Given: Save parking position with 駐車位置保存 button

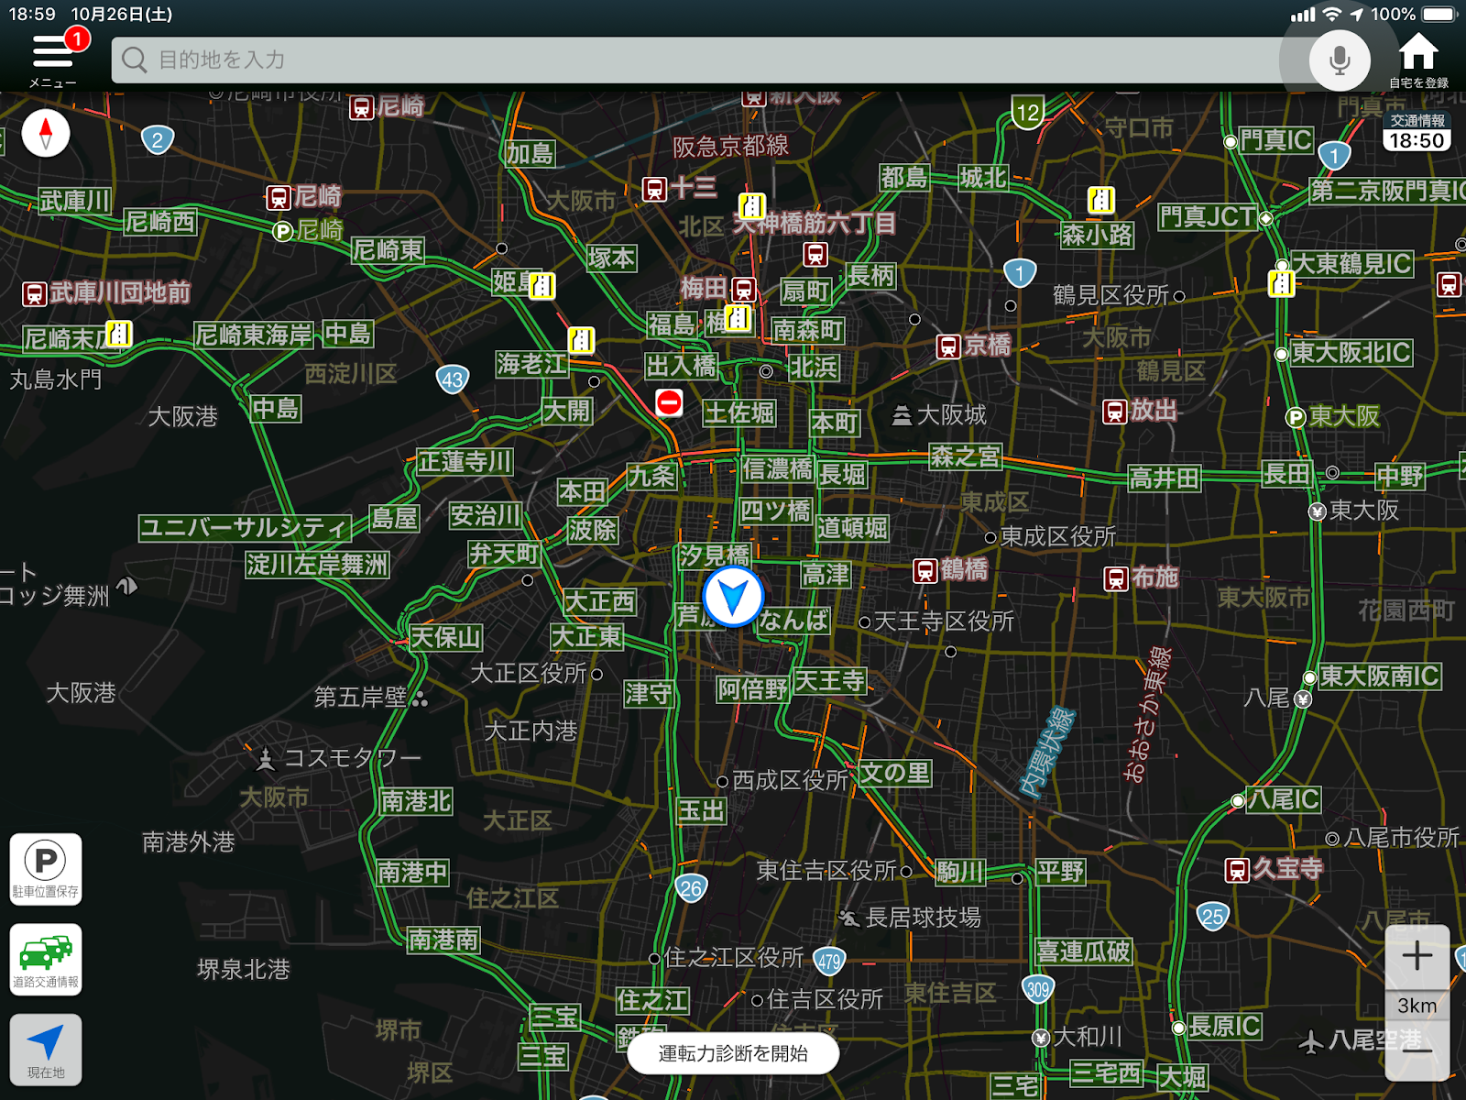Looking at the screenshot, I should 46,869.
